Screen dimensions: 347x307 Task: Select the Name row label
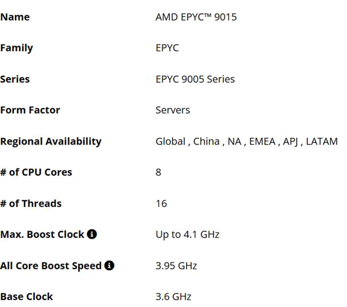(x=15, y=17)
